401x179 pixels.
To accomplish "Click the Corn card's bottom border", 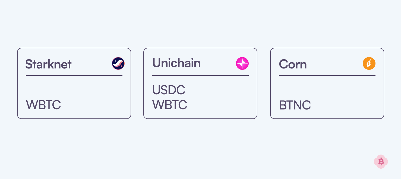I will (327, 119).
